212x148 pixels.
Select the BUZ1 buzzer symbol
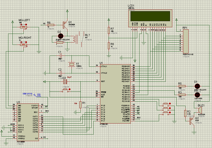click(x=200, y=110)
